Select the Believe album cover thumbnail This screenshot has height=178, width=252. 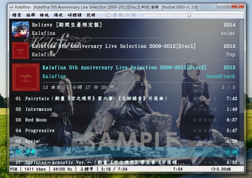click(20, 29)
